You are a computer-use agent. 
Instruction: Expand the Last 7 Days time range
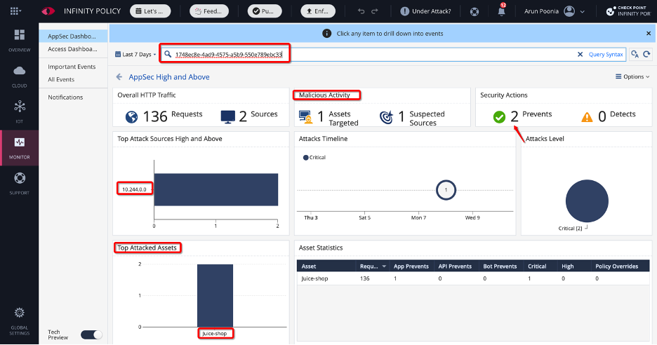(x=135, y=54)
